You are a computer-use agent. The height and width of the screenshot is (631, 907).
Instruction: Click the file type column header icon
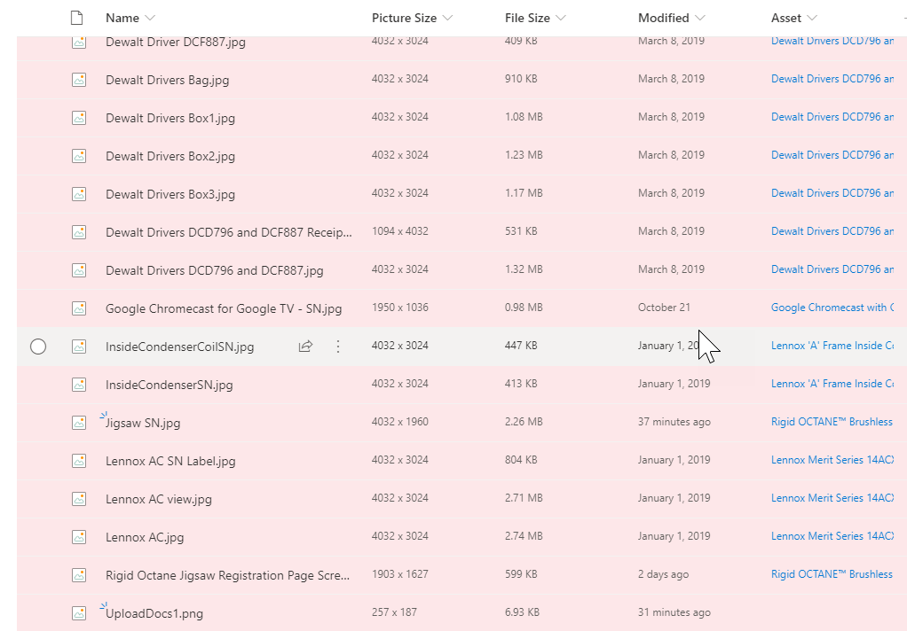76,18
